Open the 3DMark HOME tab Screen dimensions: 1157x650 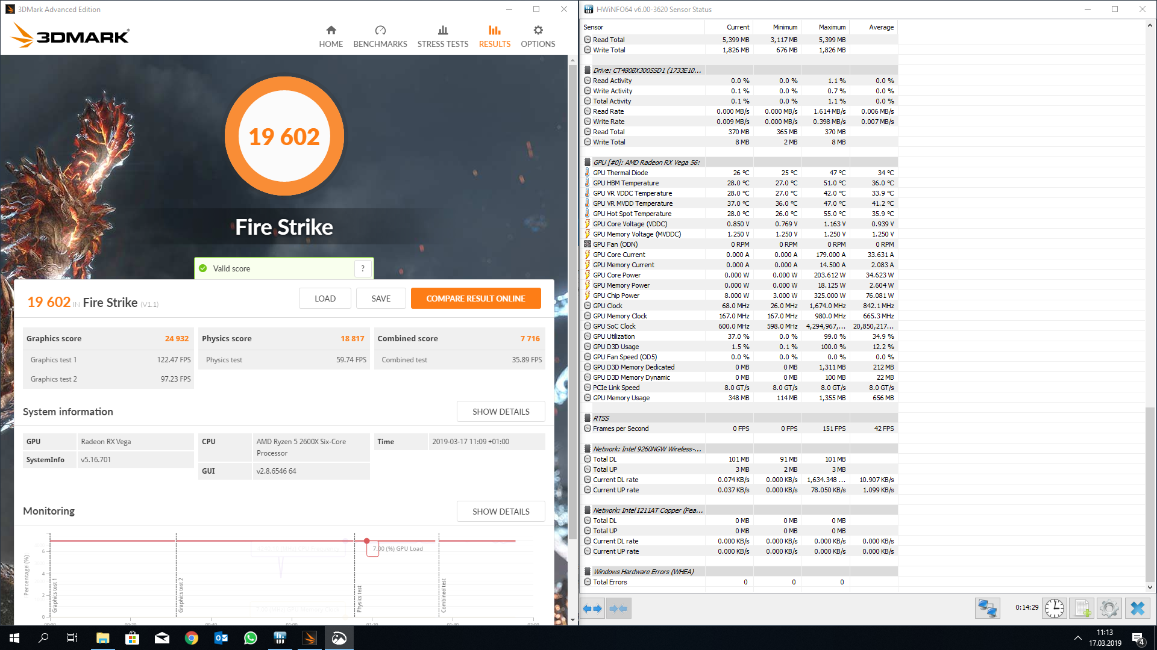(331, 37)
